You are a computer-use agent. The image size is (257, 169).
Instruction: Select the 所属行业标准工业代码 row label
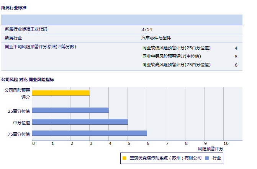point(26,29)
